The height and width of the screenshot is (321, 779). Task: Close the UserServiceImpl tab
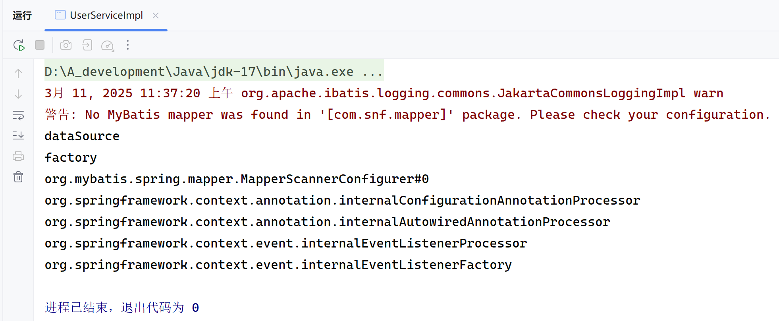coord(156,15)
